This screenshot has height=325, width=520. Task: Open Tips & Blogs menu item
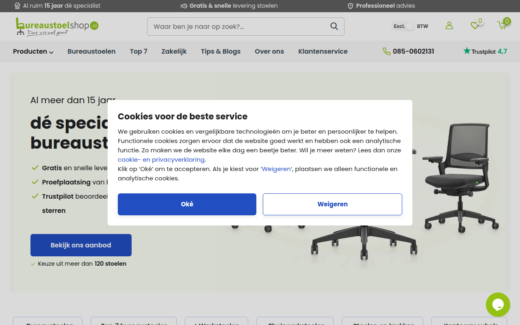click(221, 51)
